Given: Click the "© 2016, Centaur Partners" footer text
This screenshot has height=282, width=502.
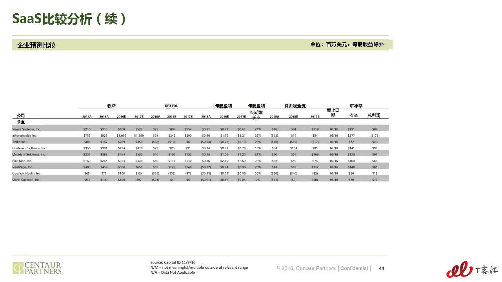Looking at the screenshot, I should 306,268.
